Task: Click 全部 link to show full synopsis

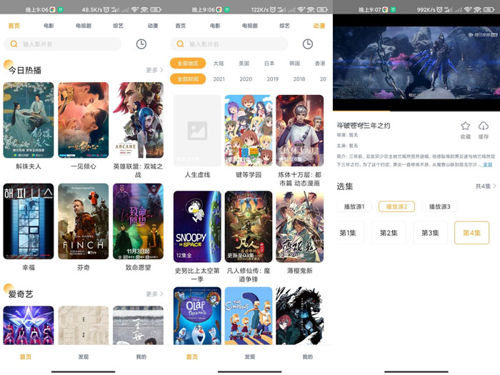Action: (487, 164)
